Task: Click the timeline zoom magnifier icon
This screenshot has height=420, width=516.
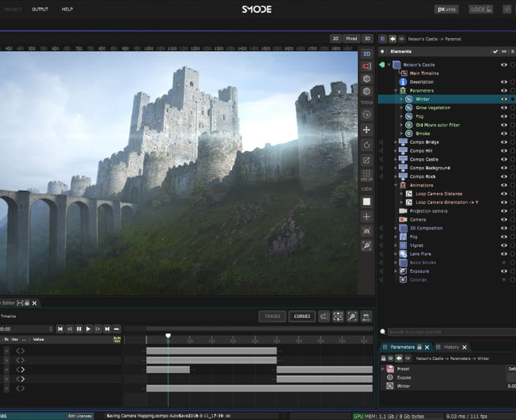Action: point(352,316)
